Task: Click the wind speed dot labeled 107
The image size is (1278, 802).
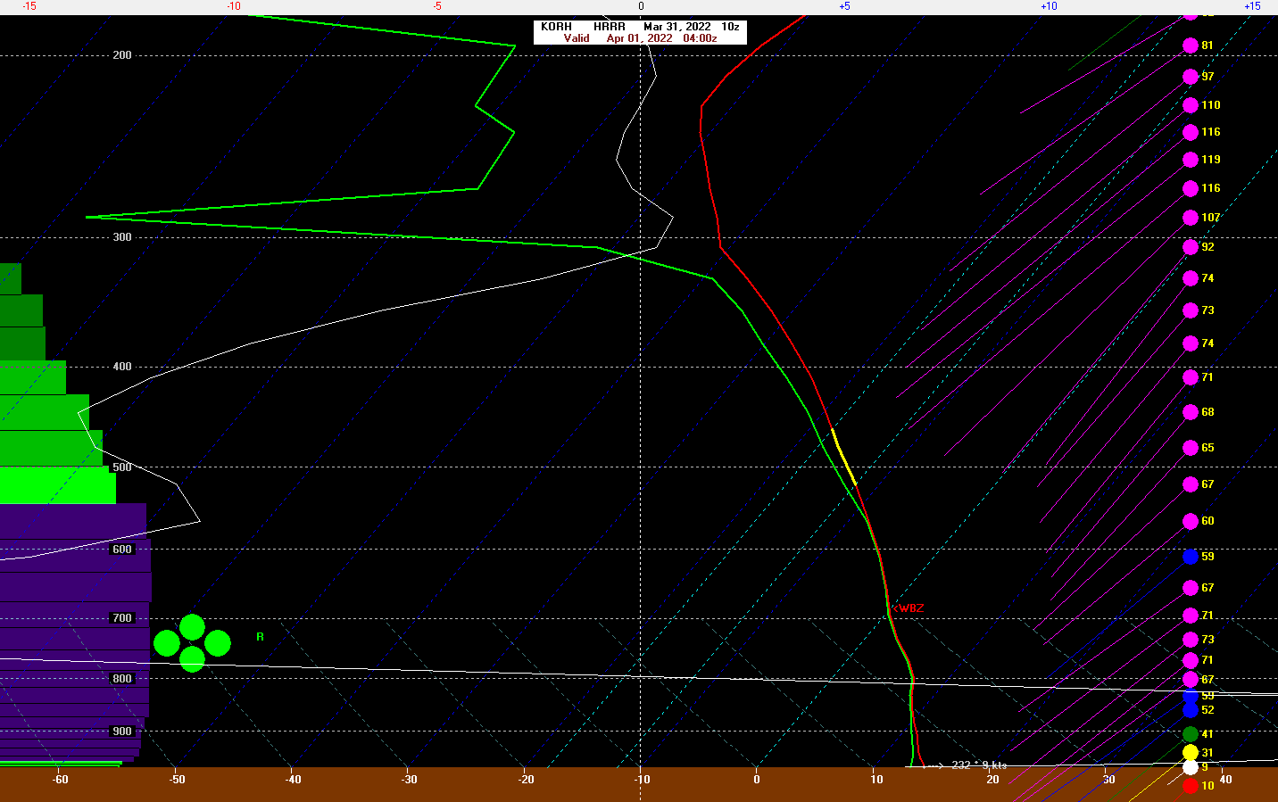Action: click(x=1191, y=218)
